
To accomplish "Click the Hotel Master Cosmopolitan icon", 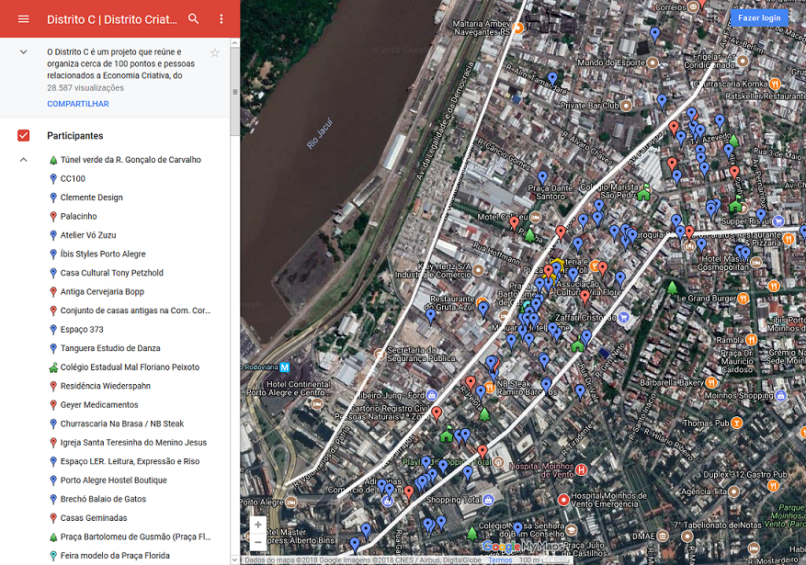I will click(756, 263).
